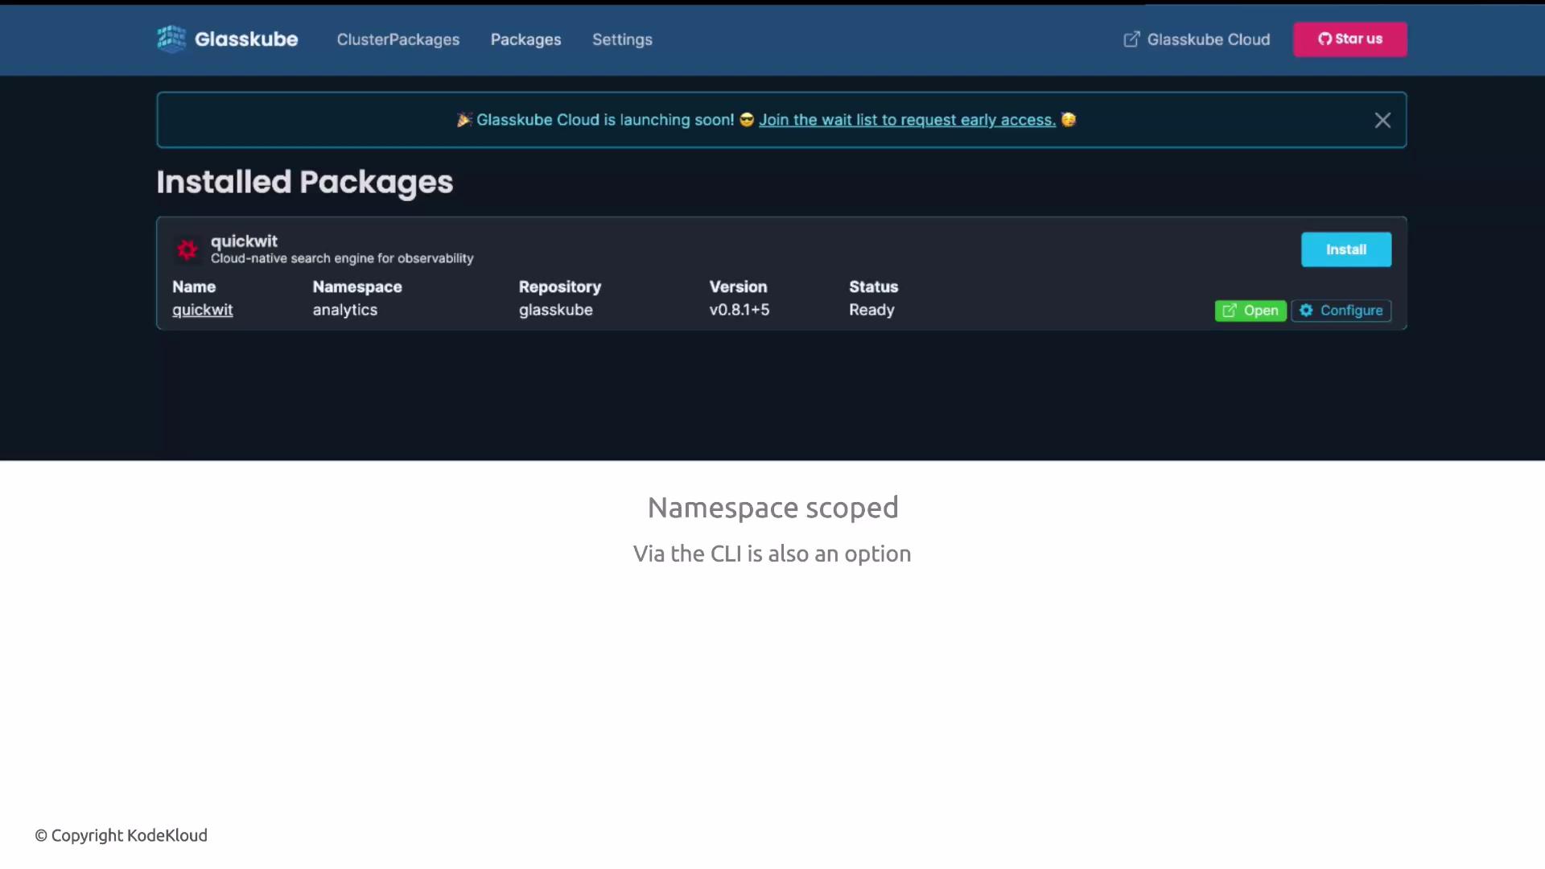This screenshot has width=1545, height=869.
Task: Click the Glasskube brand name
Action: point(246,39)
